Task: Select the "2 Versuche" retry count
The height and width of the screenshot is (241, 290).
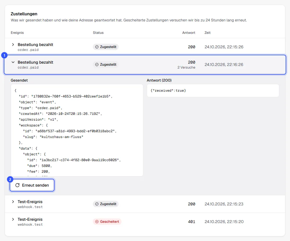Action: (186, 67)
